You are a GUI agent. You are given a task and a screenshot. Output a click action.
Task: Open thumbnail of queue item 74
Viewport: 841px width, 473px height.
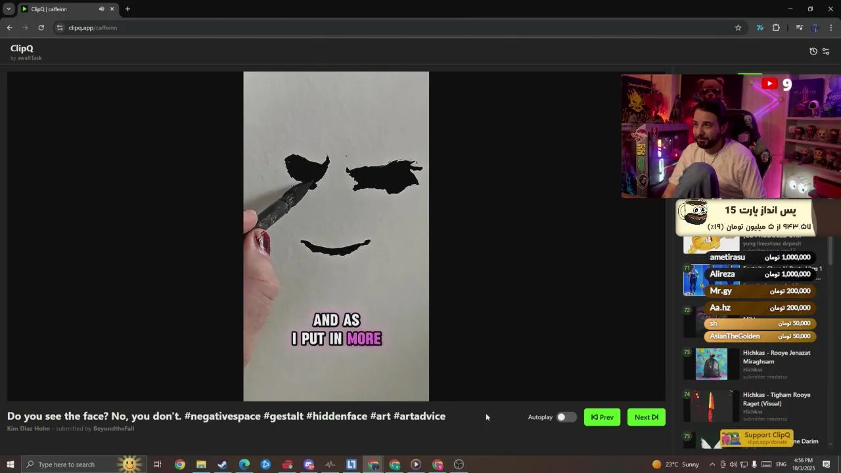tap(712, 406)
